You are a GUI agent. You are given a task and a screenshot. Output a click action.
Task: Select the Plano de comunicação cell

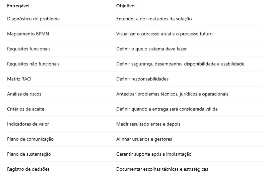(x=30, y=139)
